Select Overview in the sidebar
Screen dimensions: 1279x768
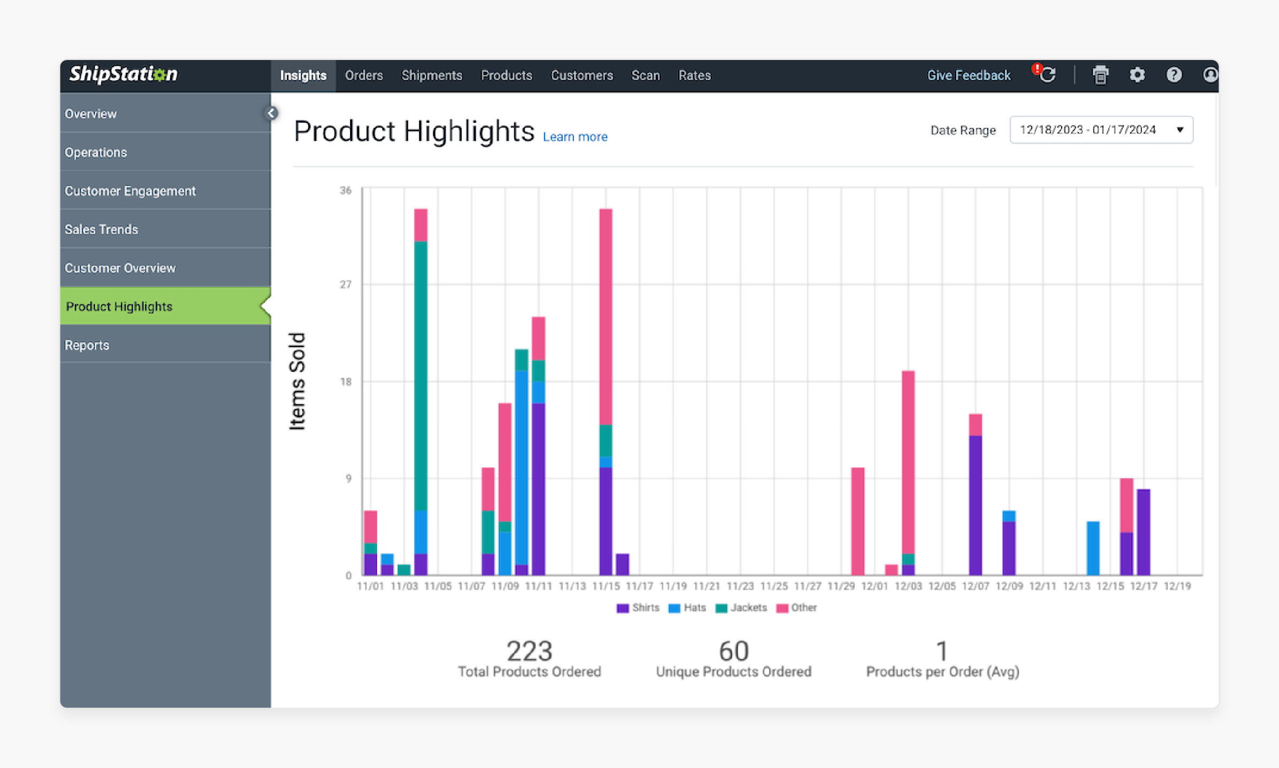coord(165,114)
